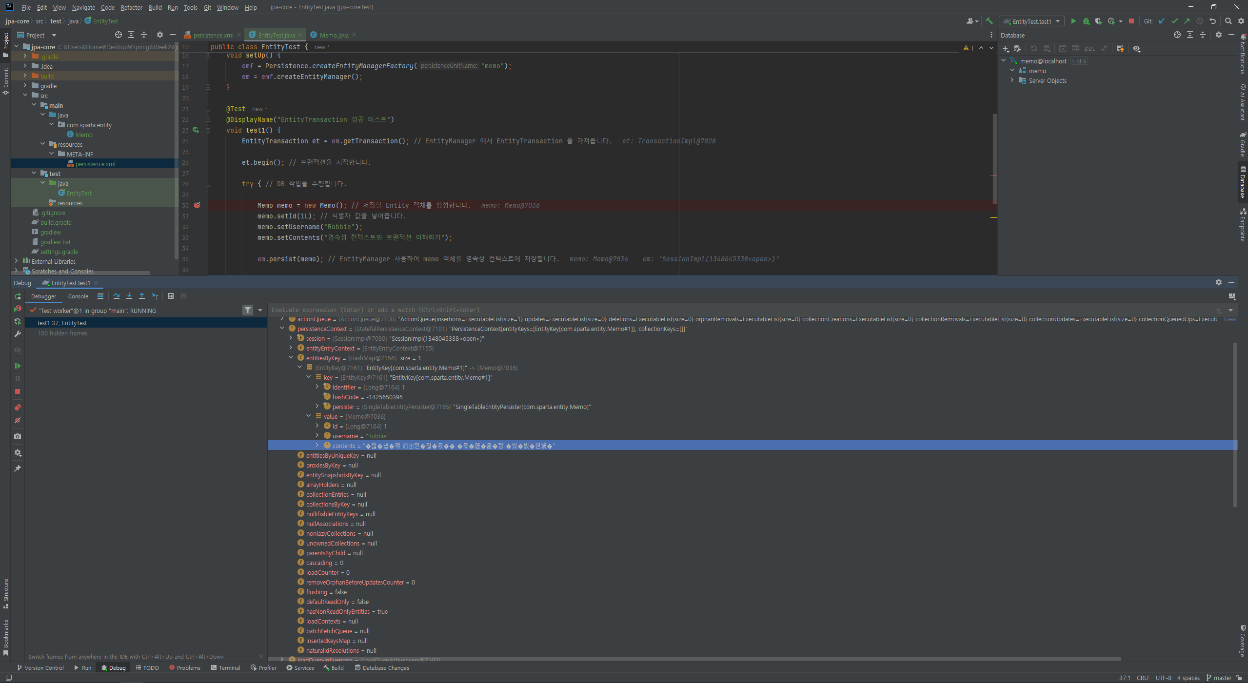The width and height of the screenshot is (1248, 683).
Task: Stop the running process in the top toolbar
Action: pyautogui.click(x=1131, y=21)
